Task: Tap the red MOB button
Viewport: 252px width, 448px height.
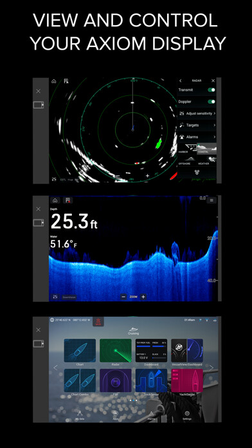Action: tap(98, 322)
